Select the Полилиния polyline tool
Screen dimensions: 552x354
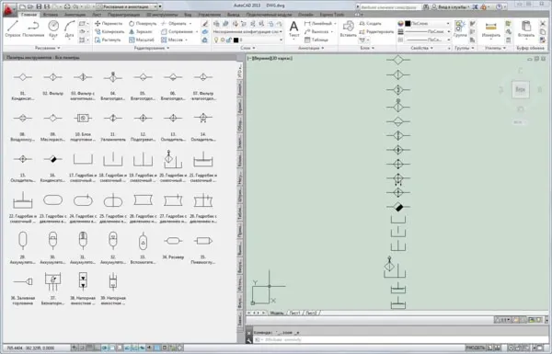click(x=33, y=29)
